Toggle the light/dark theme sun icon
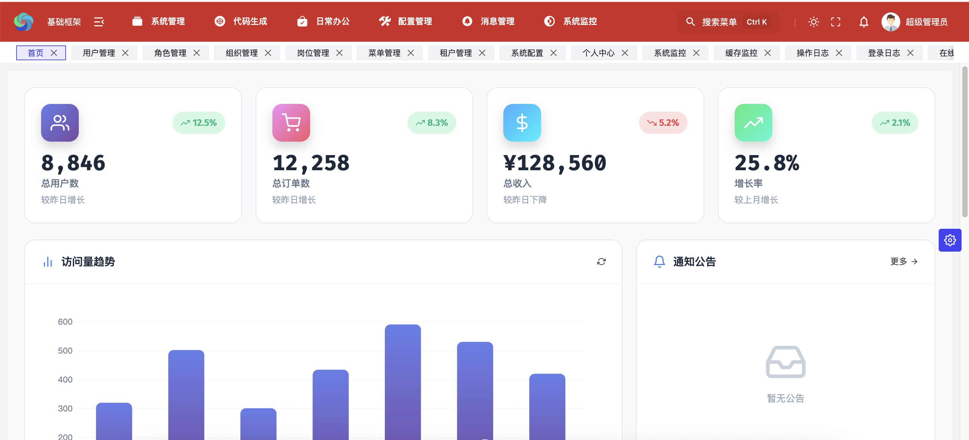Viewport: 969px width, 440px height. point(813,22)
